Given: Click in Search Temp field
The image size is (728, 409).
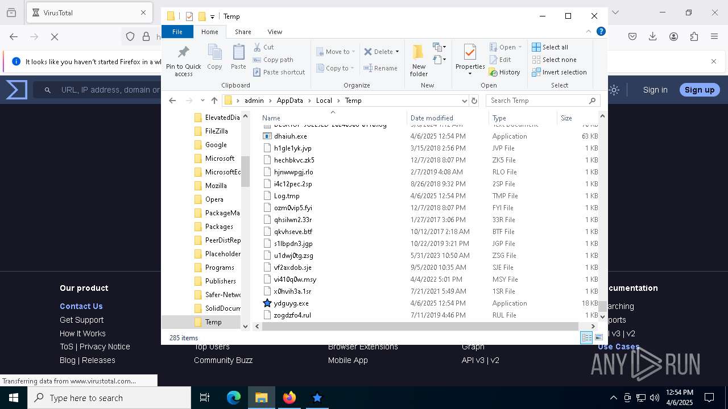Looking at the screenshot, I should pyautogui.click(x=543, y=101).
